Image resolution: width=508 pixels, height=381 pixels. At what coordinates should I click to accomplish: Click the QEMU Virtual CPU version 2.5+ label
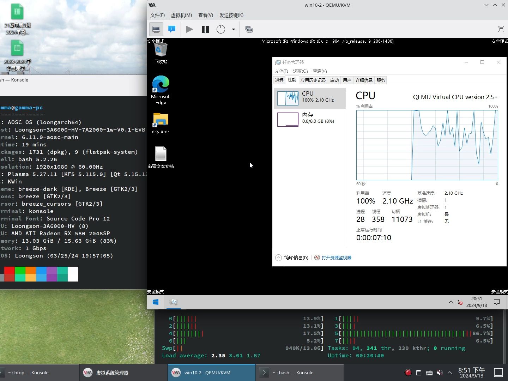[455, 97]
